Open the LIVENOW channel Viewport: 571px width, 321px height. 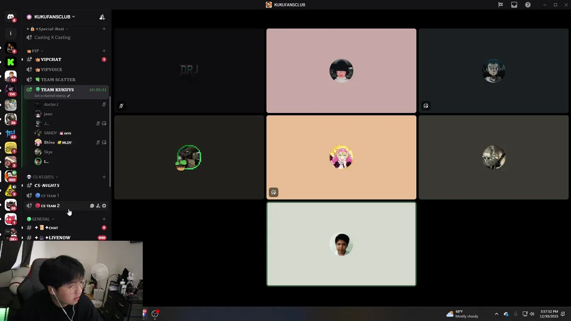click(x=66, y=238)
